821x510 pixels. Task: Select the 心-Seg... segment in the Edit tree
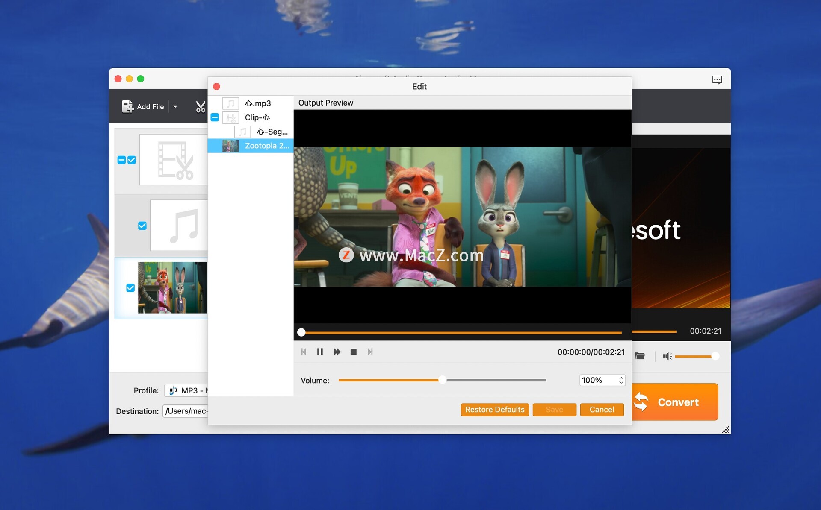coord(272,132)
